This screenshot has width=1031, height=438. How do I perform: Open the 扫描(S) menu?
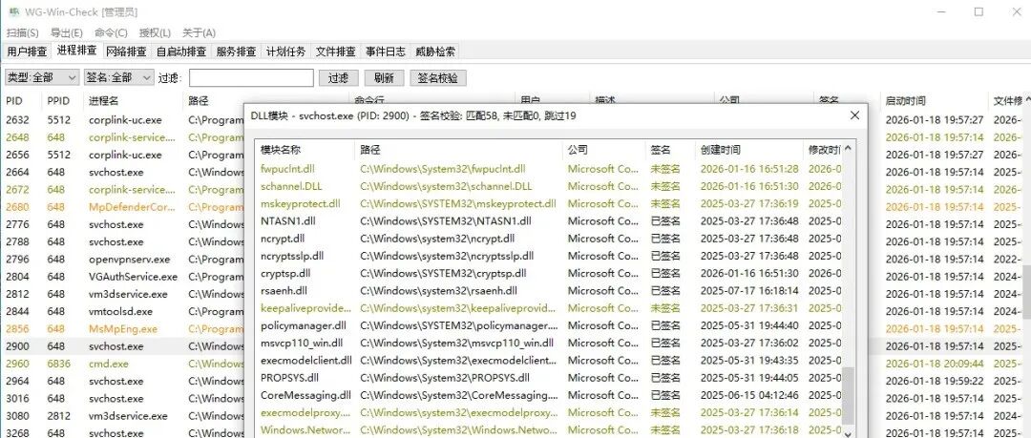(x=22, y=32)
